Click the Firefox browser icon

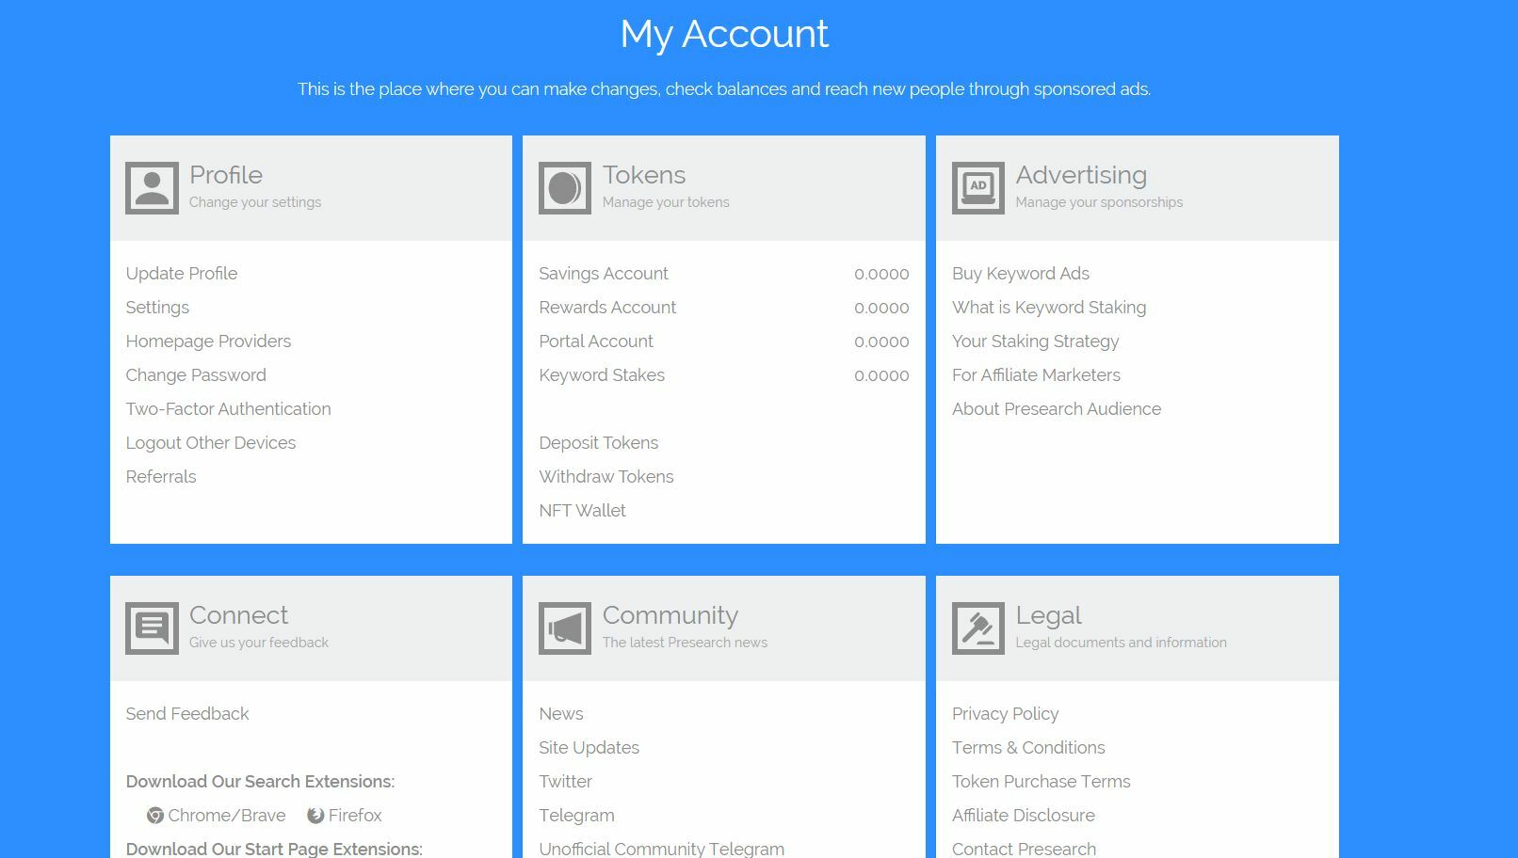point(315,816)
